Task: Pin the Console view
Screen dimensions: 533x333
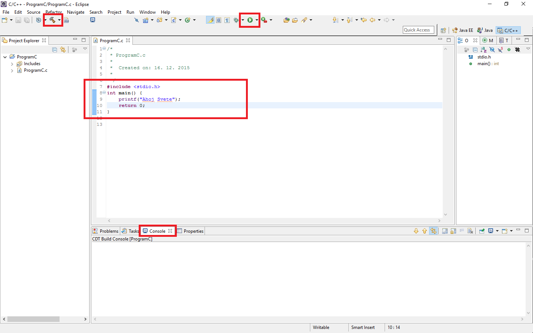Action: pos(482,231)
